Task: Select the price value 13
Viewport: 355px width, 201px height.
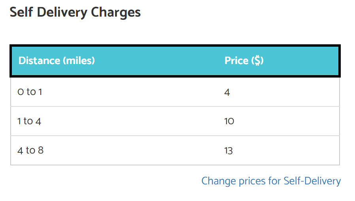Action: [x=228, y=150]
